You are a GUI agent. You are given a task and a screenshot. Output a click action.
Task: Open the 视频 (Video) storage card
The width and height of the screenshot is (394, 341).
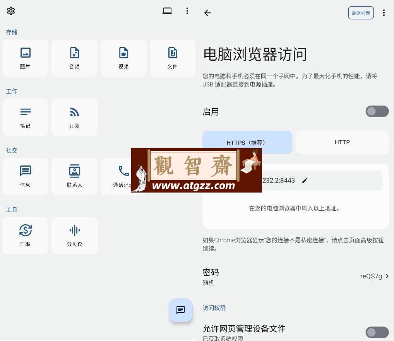[123, 58]
